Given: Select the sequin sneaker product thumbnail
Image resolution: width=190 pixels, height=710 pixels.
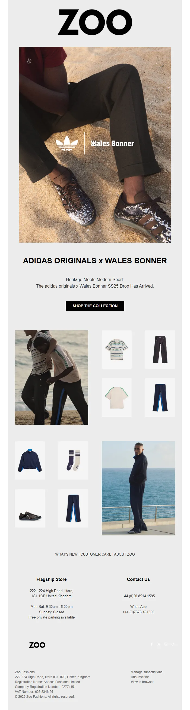Looking at the screenshot, I should click(x=30, y=508).
